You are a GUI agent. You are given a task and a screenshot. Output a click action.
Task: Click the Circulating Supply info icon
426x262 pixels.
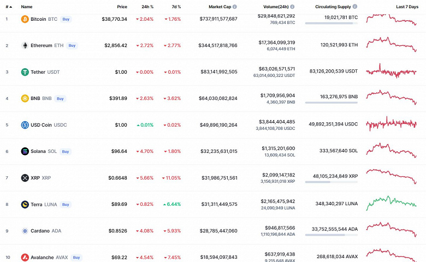click(x=356, y=7)
